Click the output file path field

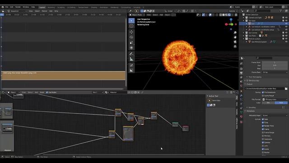tap(265, 89)
